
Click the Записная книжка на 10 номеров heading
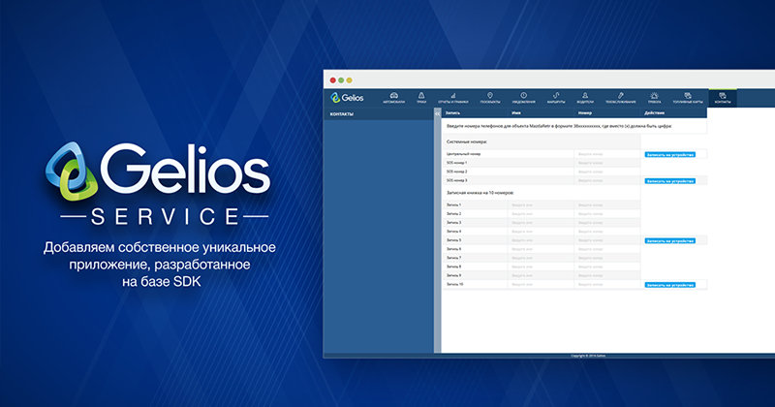pyautogui.click(x=480, y=193)
